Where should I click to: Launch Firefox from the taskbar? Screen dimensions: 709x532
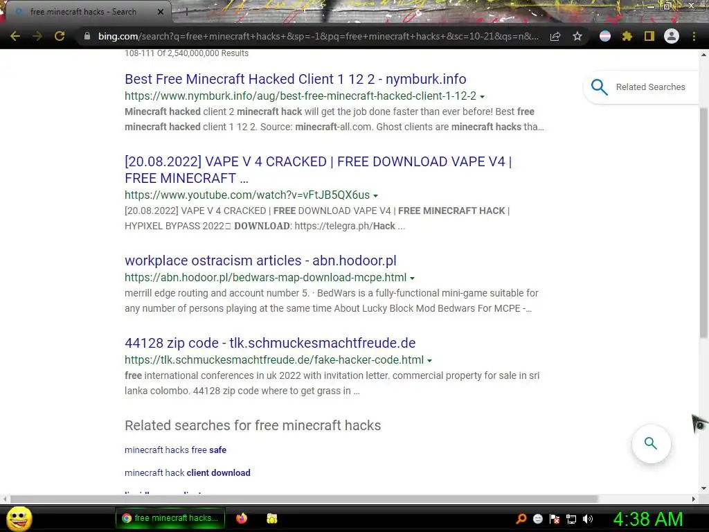click(x=242, y=518)
